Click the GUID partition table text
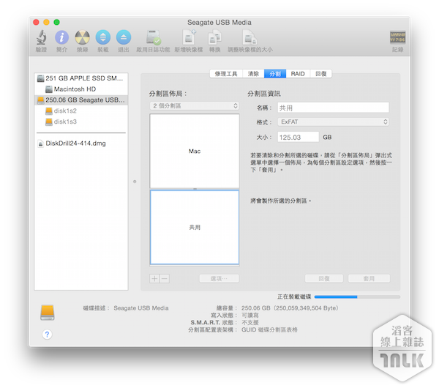 pos(269,330)
